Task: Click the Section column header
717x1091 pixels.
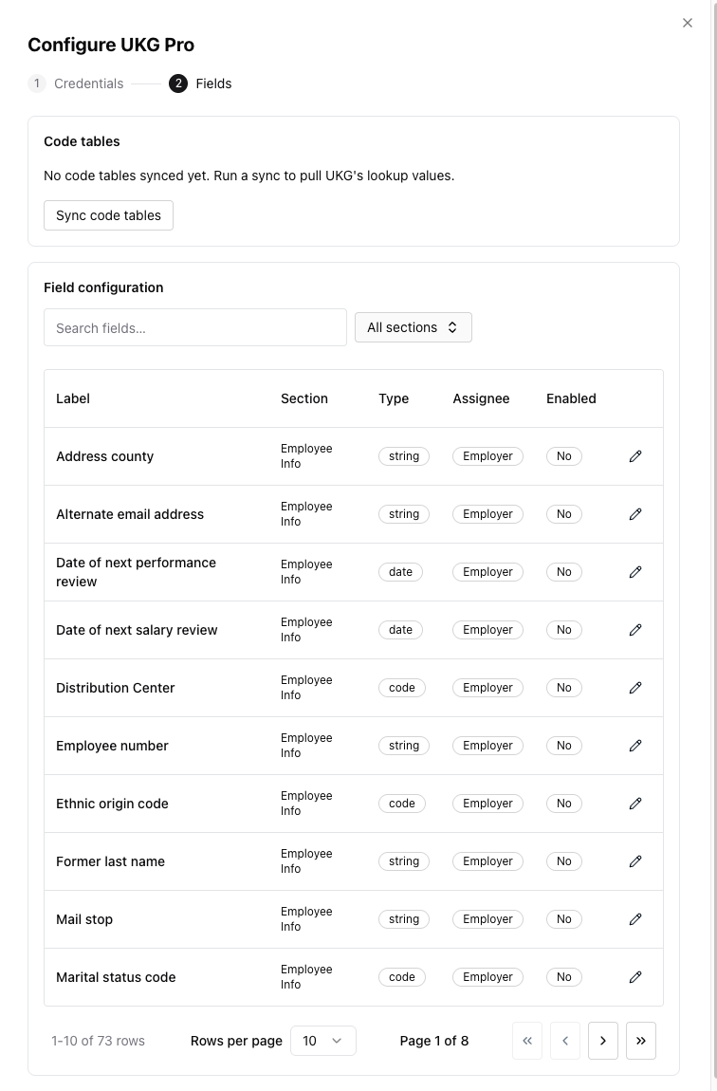Action: click(303, 398)
